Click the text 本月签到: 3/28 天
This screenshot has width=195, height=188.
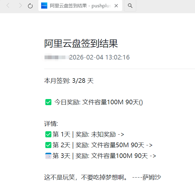click(x=69, y=81)
